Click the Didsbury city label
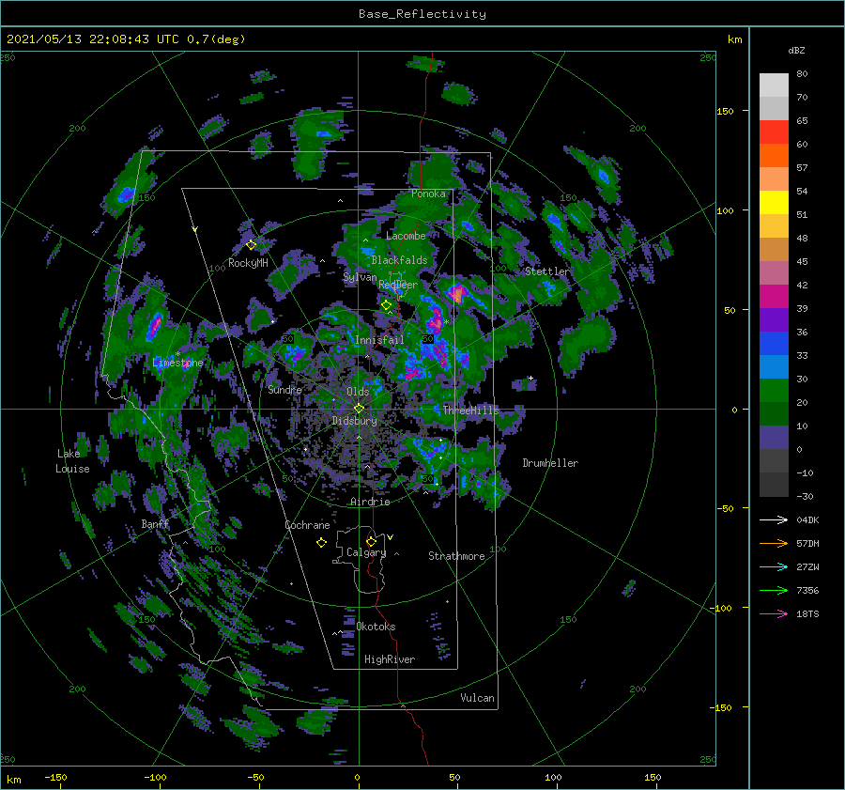The height and width of the screenshot is (790, 845). click(355, 421)
